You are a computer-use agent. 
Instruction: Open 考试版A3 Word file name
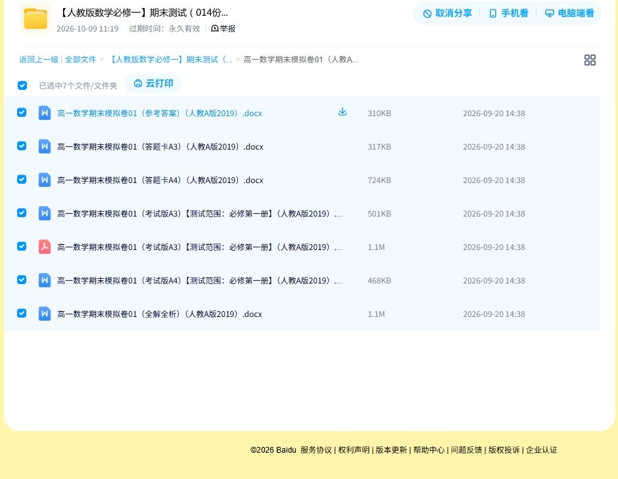click(200, 213)
